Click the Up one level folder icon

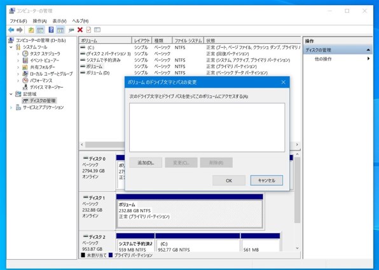click(x=31, y=30)
